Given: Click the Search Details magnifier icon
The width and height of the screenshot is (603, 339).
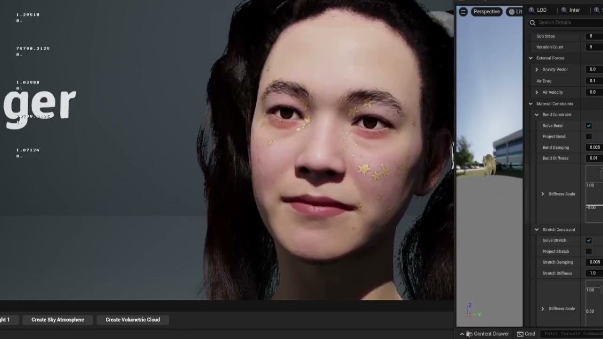Looking at the screenshot, I should [x=533, y=22].
